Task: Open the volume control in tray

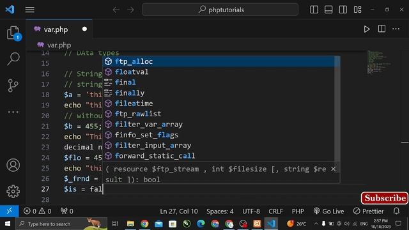Action: (346, 224)
